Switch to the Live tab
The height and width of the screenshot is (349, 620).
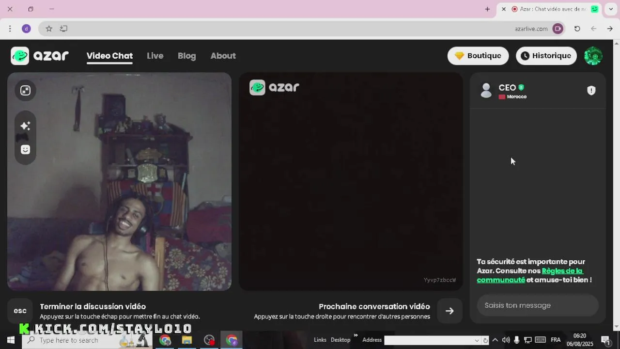tap(155, 56)
